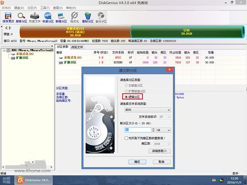Select the 逻辑分区 (Logical Partition) radio button

coord(126,96)
